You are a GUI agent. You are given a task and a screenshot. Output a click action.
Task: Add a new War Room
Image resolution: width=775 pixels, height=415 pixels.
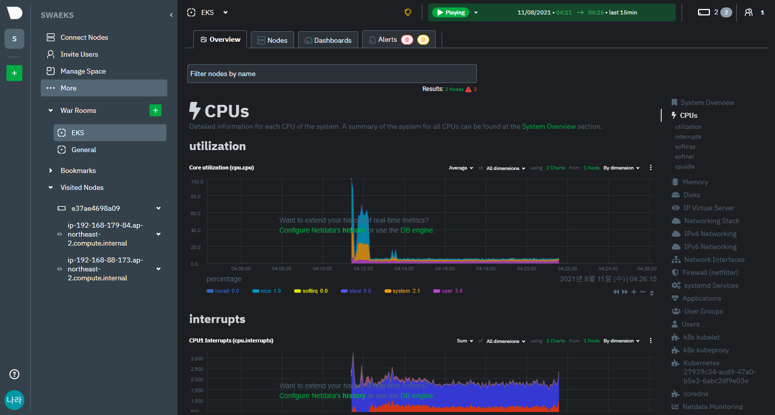point(155,110)
